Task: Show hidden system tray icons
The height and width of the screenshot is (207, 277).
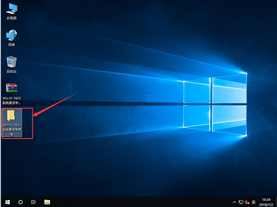Action: tap(234, 202)
